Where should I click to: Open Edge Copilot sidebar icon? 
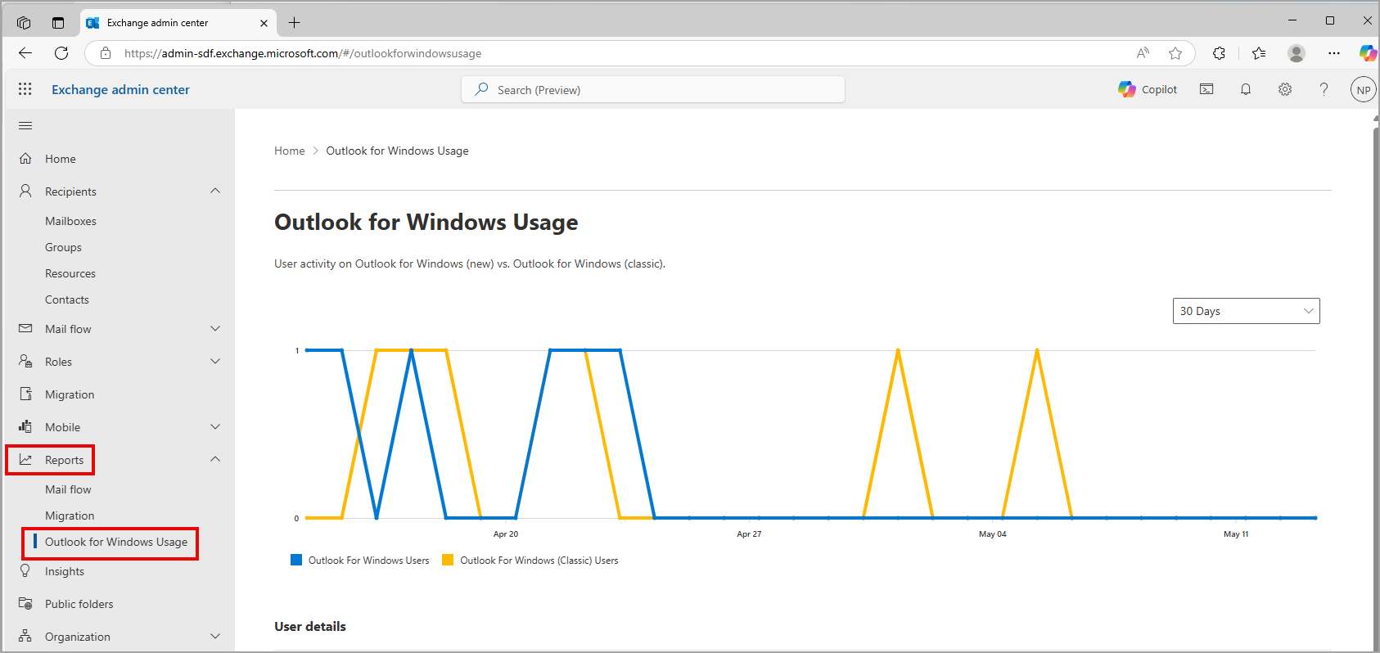1368,53
